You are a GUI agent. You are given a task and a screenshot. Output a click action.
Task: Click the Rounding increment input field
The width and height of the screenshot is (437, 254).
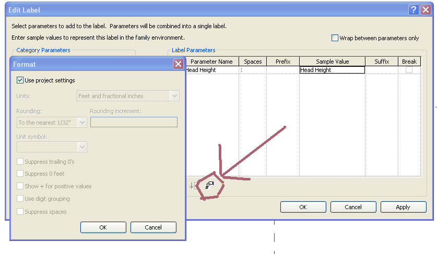(x=134, y=122)
